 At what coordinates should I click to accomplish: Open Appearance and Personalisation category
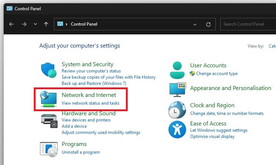click(230, 88)
